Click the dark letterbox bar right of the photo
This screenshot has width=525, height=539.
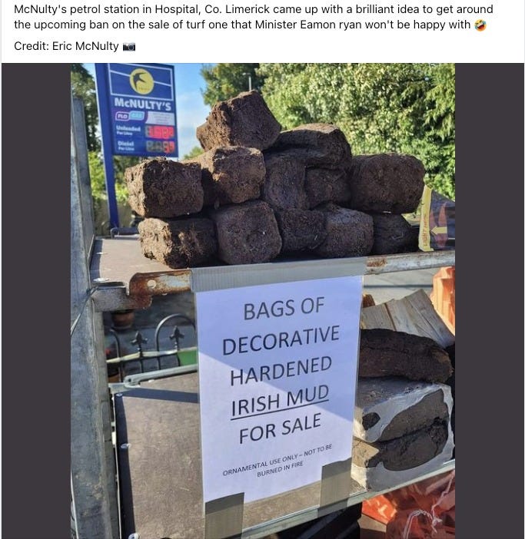point(490,301)
